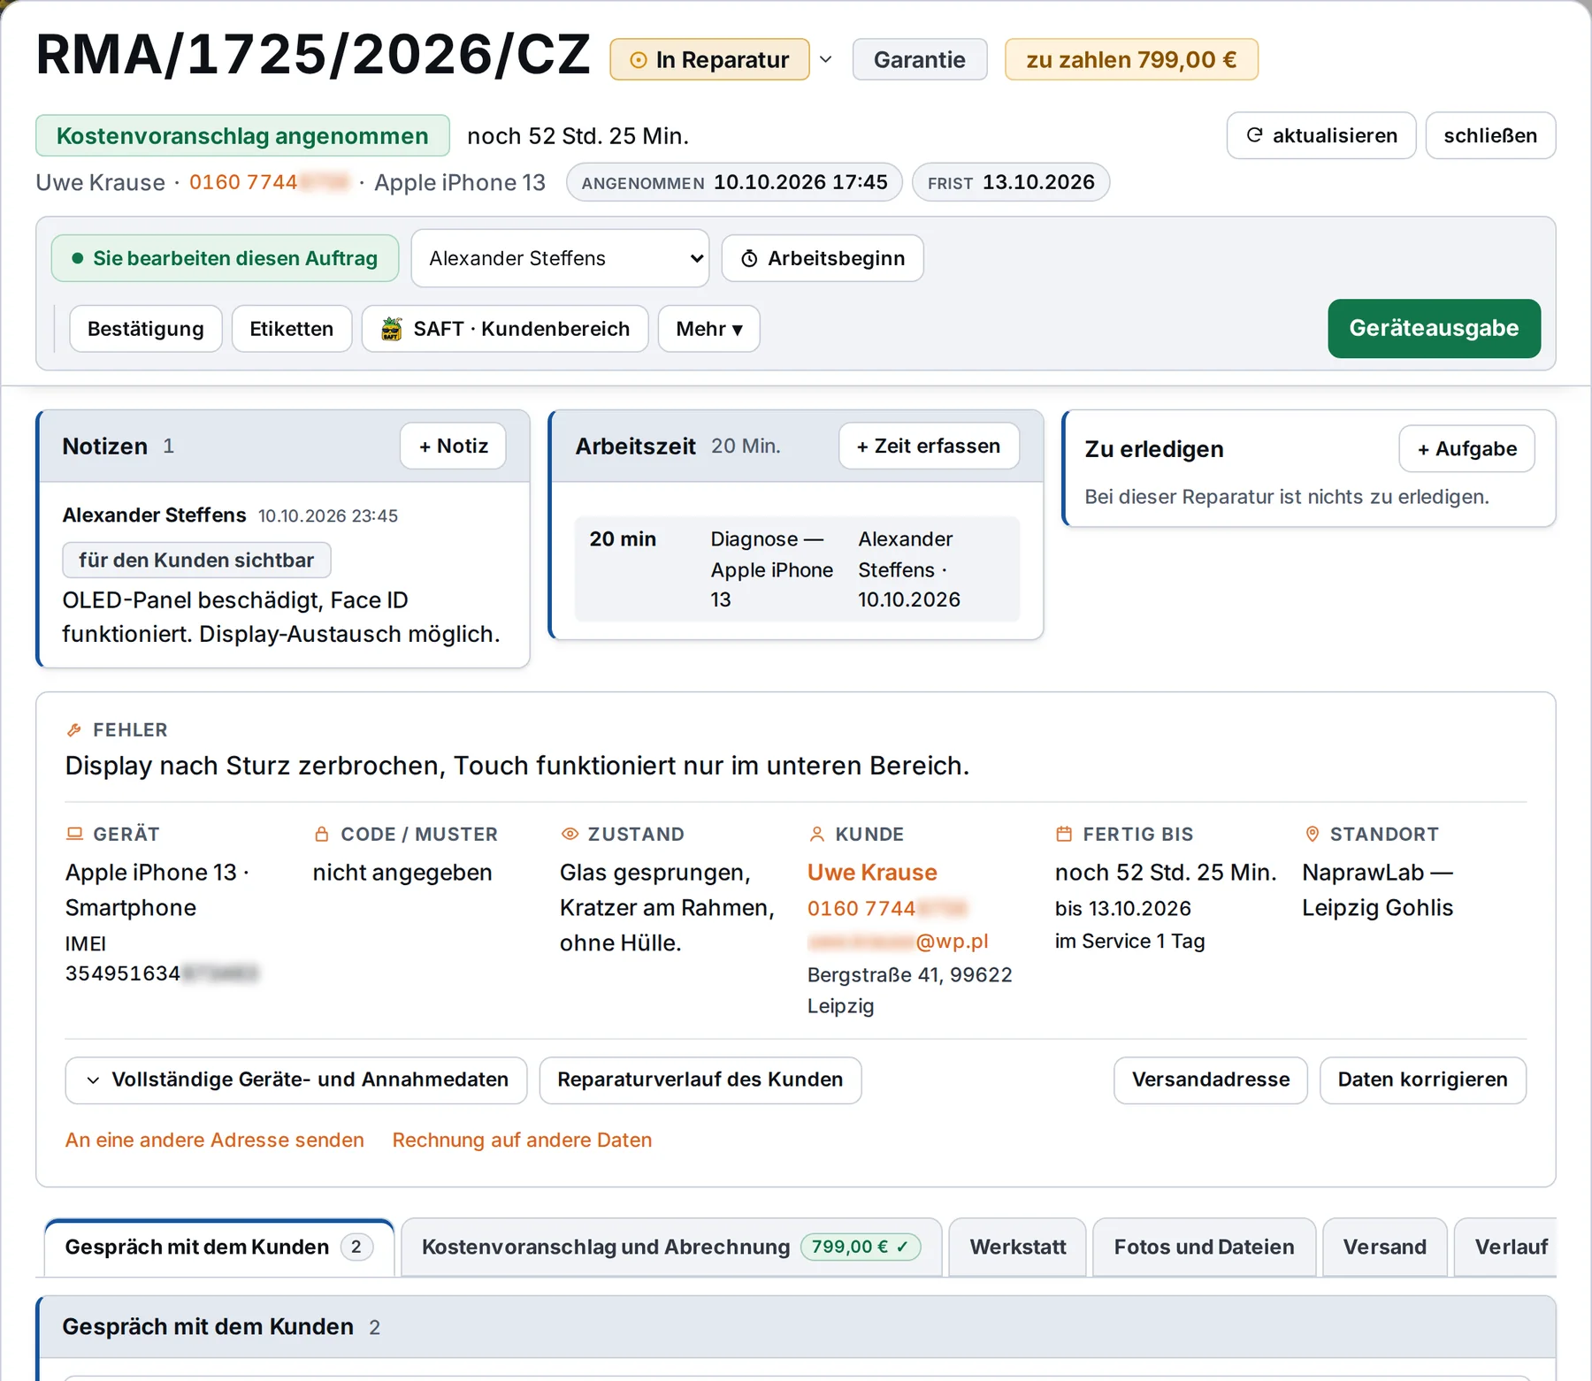Click the Garantie badge
The image size is (1592, 1381).
pyautogui.click(x=920, y=59)
